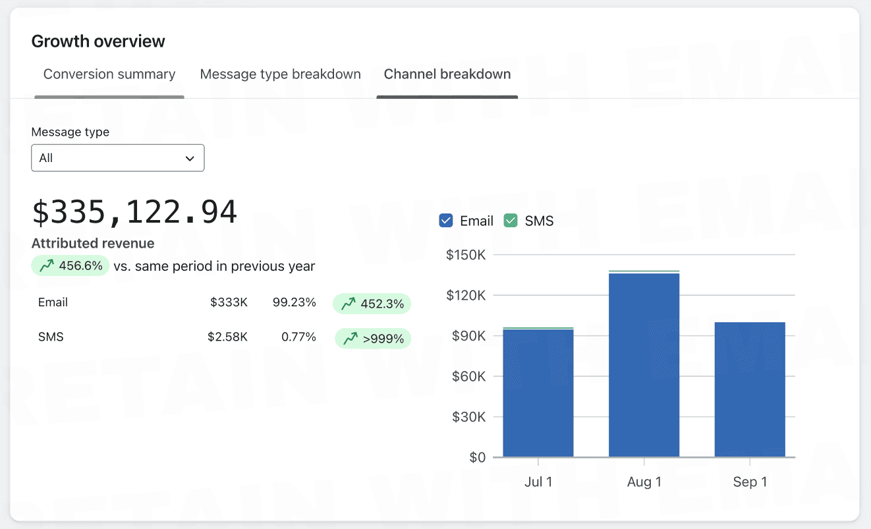
Task: Click the >999% SMS growth badge
Action: [x=373, y=339]
